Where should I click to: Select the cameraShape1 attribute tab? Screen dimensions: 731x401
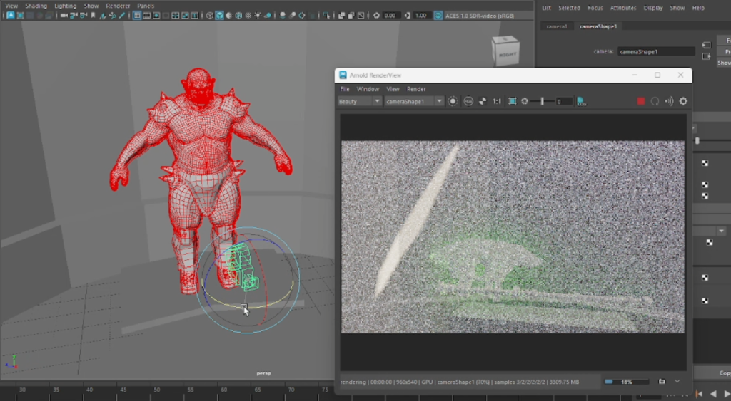point(600,26)
